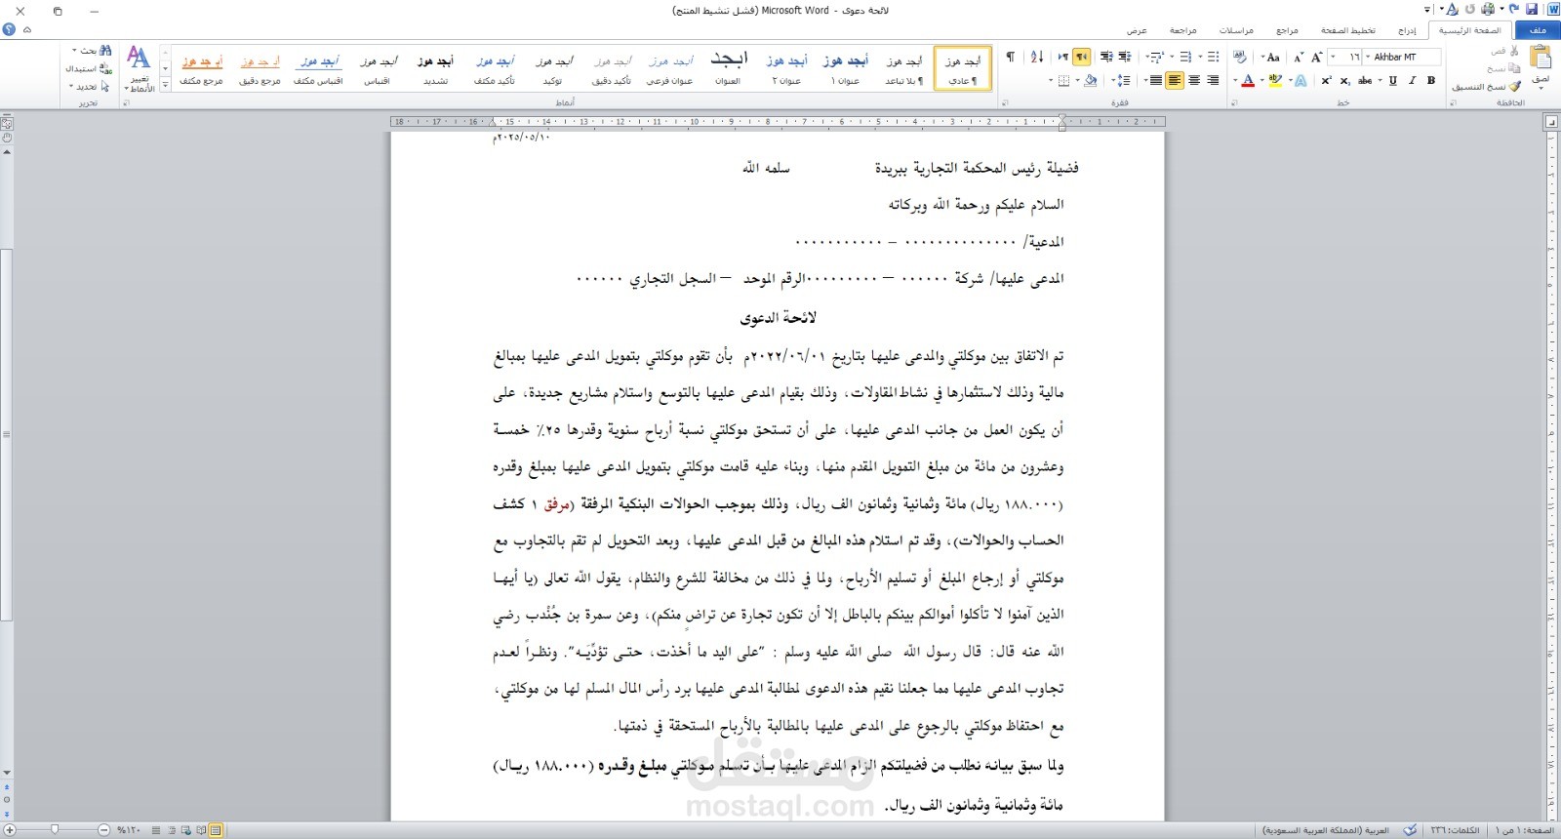Apply the Normal (عادي) style
1561x839 pixels.
[x=963, y=68]
